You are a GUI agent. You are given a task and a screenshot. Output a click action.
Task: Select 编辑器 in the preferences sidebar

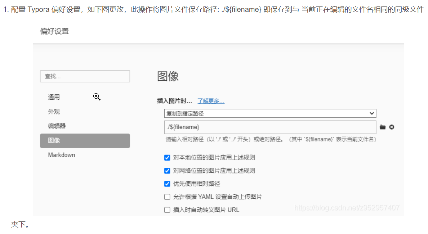57,126
